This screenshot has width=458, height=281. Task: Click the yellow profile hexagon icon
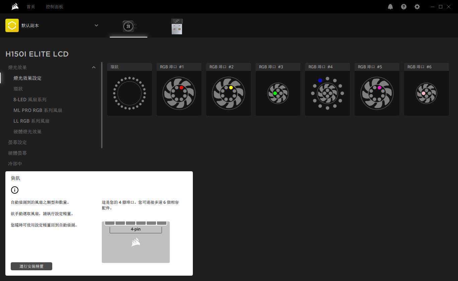coord(12,25)
